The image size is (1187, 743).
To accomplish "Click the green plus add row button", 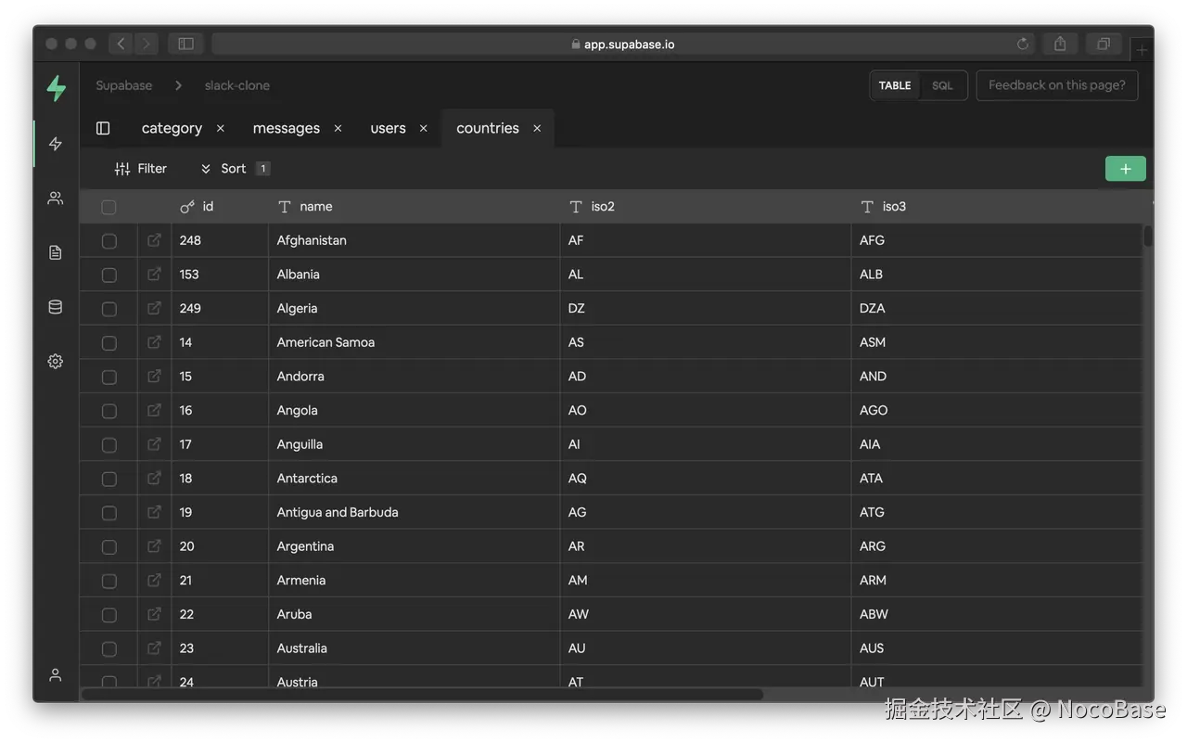I will pyautogui.click(x=1125, y=169).
